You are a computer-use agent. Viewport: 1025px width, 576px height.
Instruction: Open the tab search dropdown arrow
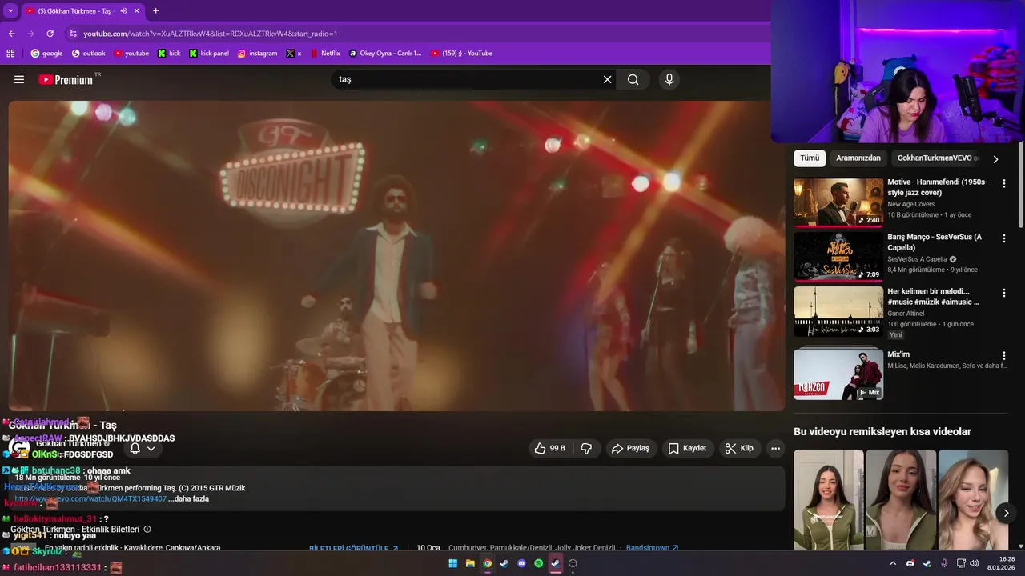[10, 11]
